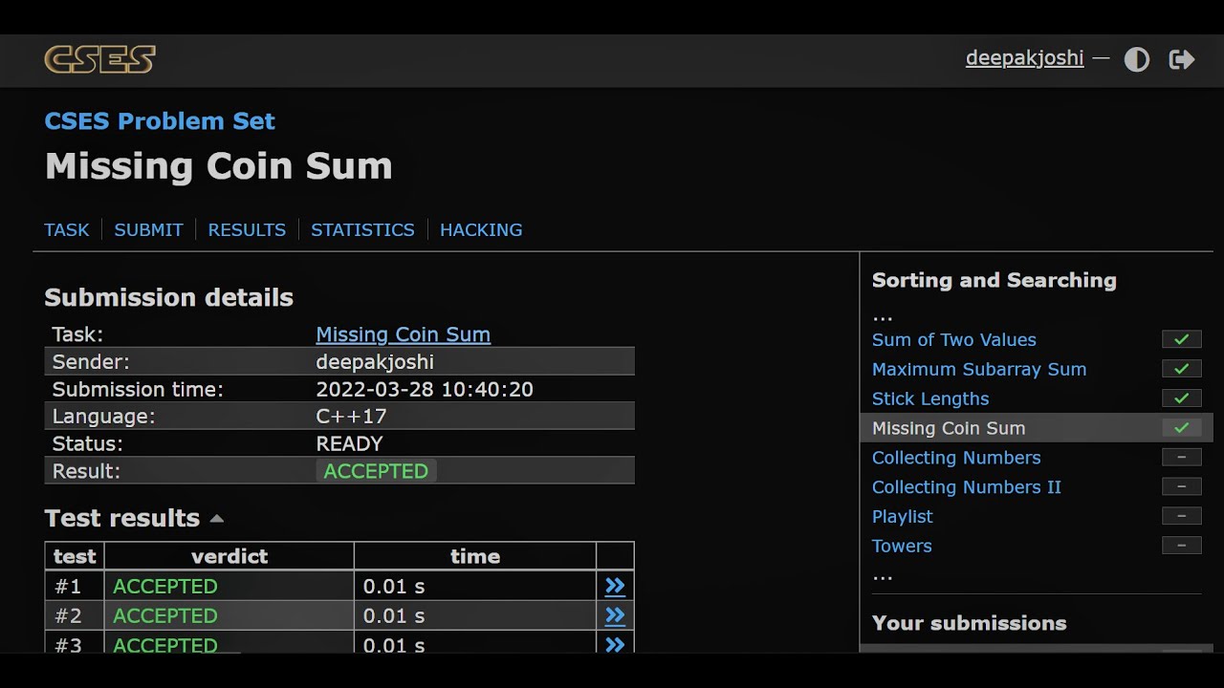The width and height of the screenshot is (1224, 688).
Task: Open Towers problem
Action: click(x=902, y=547)
